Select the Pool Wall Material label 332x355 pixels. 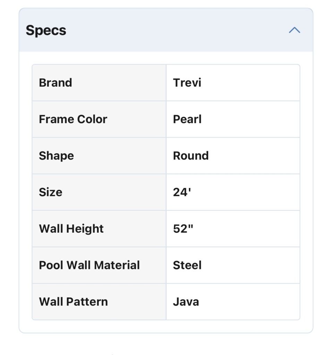(x=89, y=265)
